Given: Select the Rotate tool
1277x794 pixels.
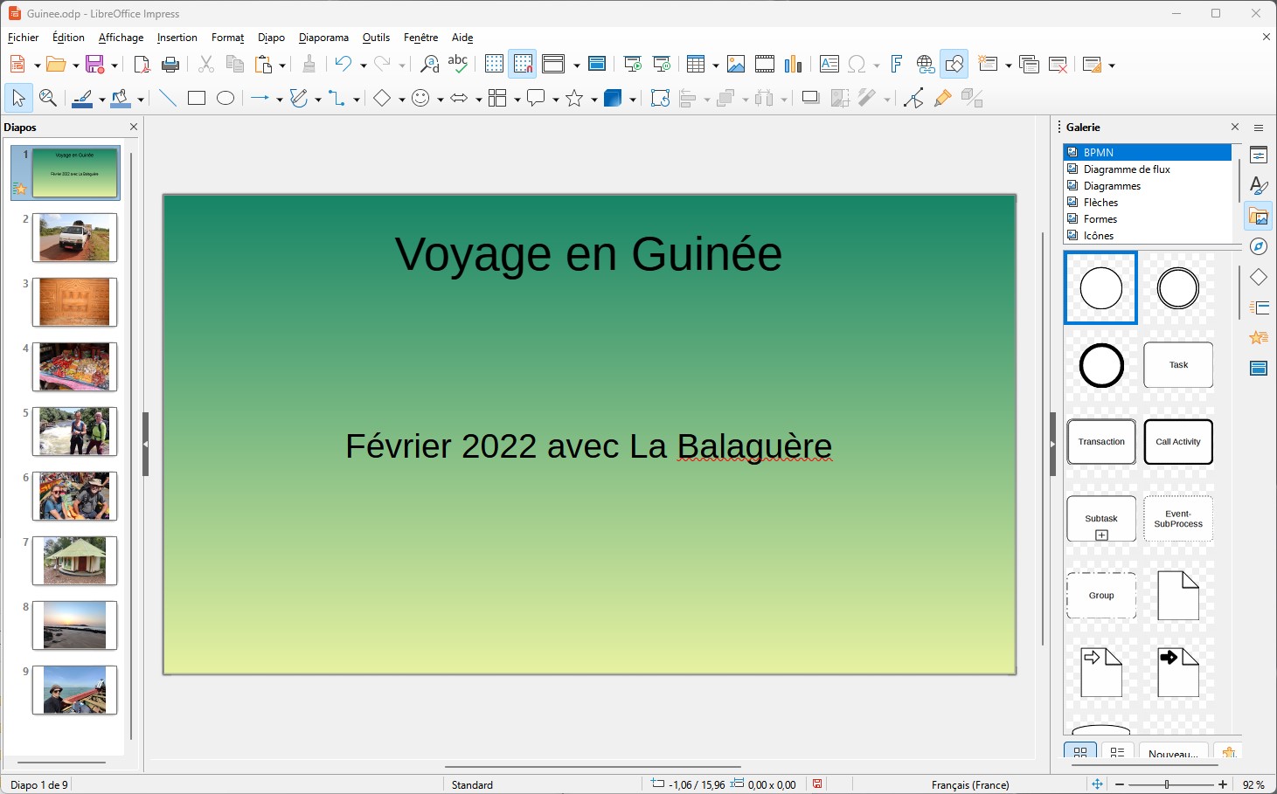Looking at the screenshot, I should (x=660, y=99).
